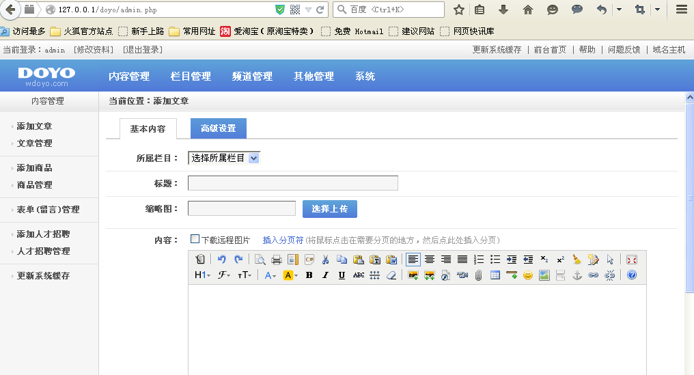
Task: Apply italic formatting
Action: click(x=325, y=275)
